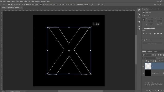Collapse the Quick Actions section
Screen dimensions: 164x92
(143, 40)
